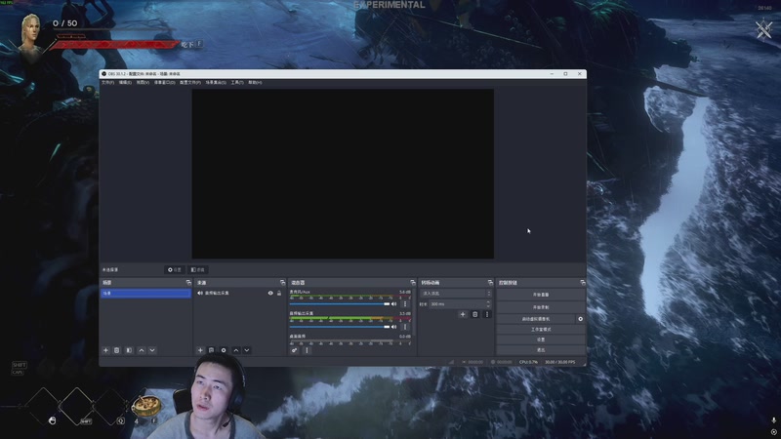Screen dimensions: 781x439
Task: Open mixer options menu beside advanced audio icon
Action: (307, 350)
